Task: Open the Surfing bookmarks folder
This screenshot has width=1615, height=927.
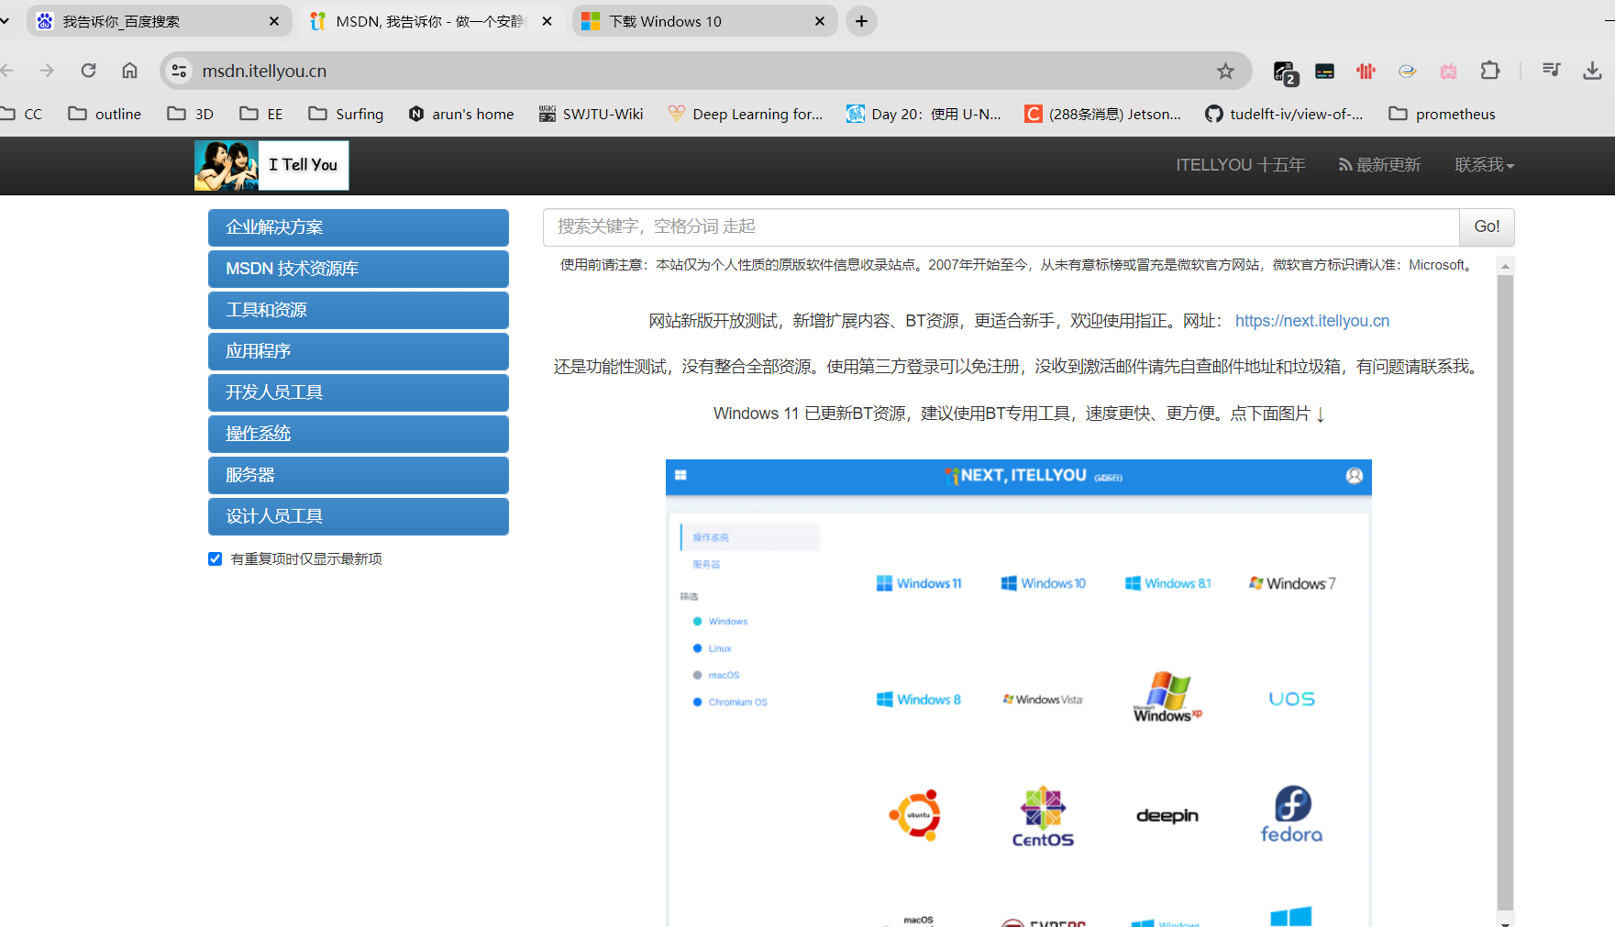Action: point(346,114)
